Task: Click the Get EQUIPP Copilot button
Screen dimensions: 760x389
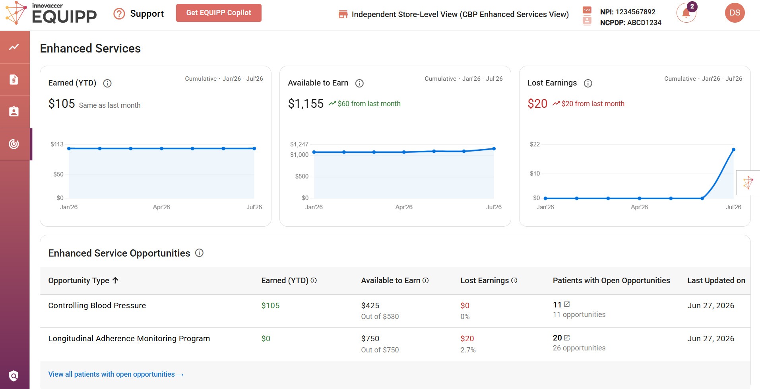Action: coord(219,13)
